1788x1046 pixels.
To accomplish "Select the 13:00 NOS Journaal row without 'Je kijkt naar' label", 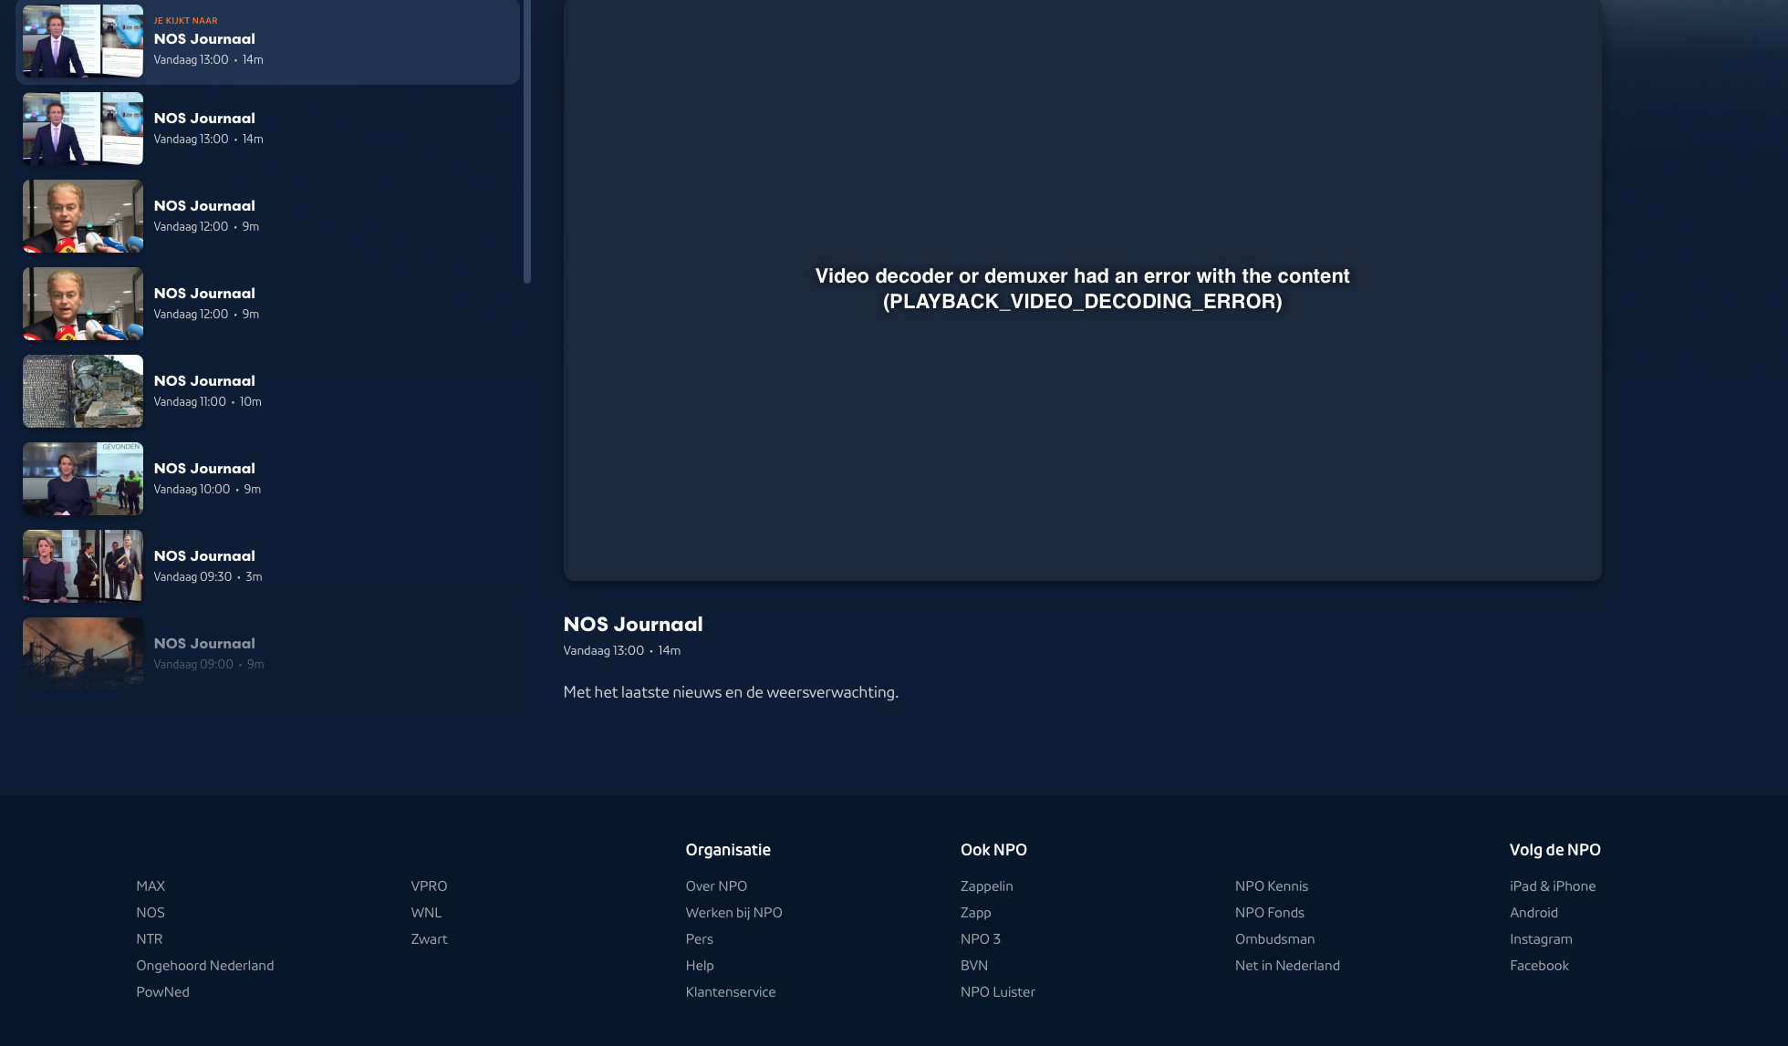I will [x=267, y=129].
